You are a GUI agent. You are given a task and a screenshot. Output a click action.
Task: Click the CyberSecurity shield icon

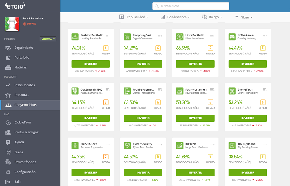[127, 145]
